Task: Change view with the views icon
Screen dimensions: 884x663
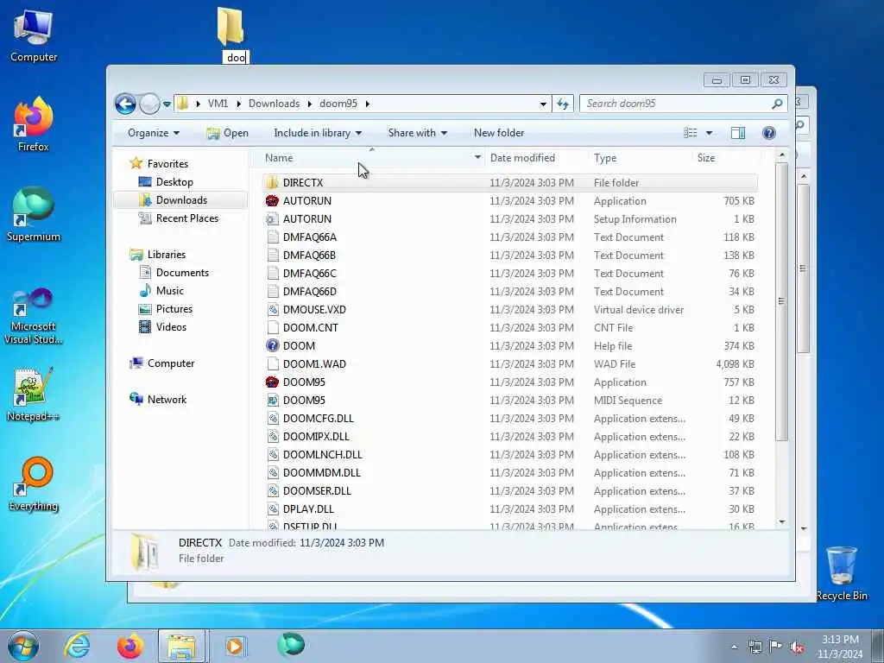Action: (691, 133)
